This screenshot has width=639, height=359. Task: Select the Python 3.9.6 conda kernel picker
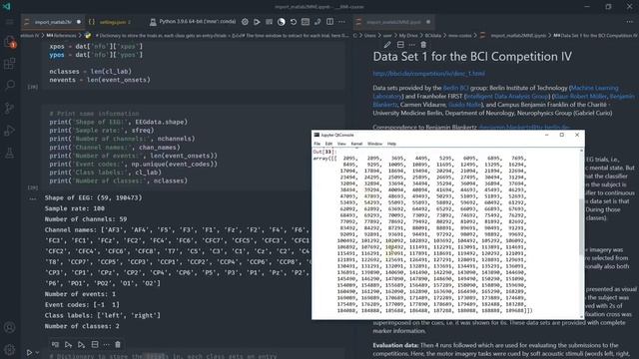[x=193, y=22]
